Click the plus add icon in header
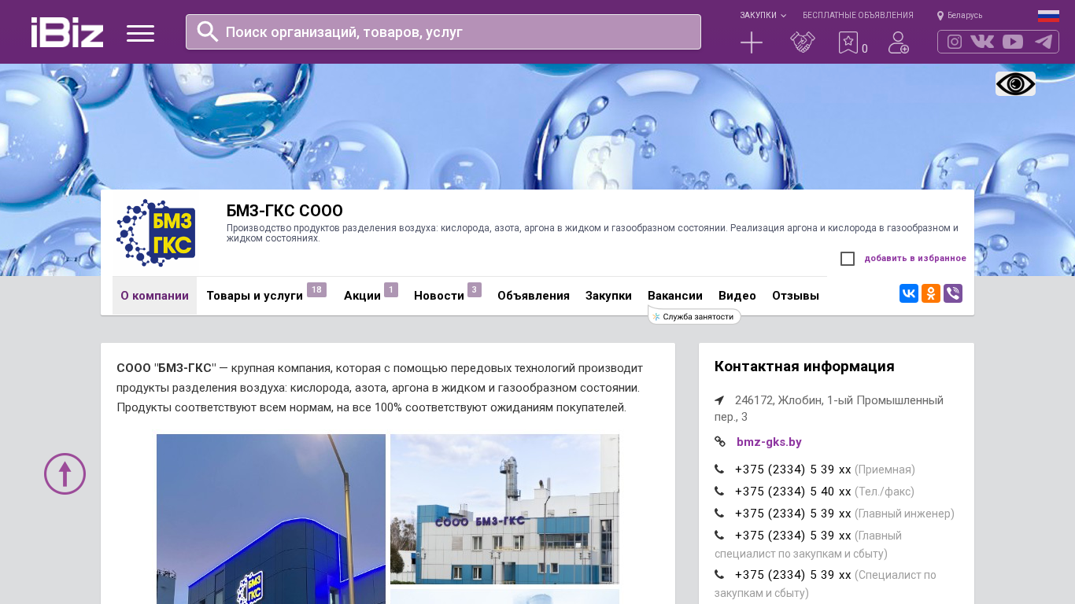The width and height of the screenshot is (1075, 604). click(752, 42)
